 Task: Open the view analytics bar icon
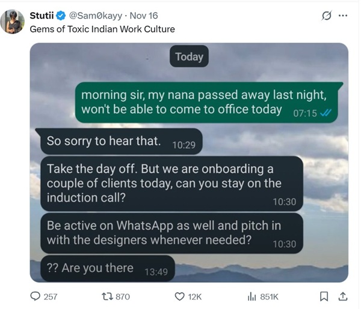tap(252, 296)
